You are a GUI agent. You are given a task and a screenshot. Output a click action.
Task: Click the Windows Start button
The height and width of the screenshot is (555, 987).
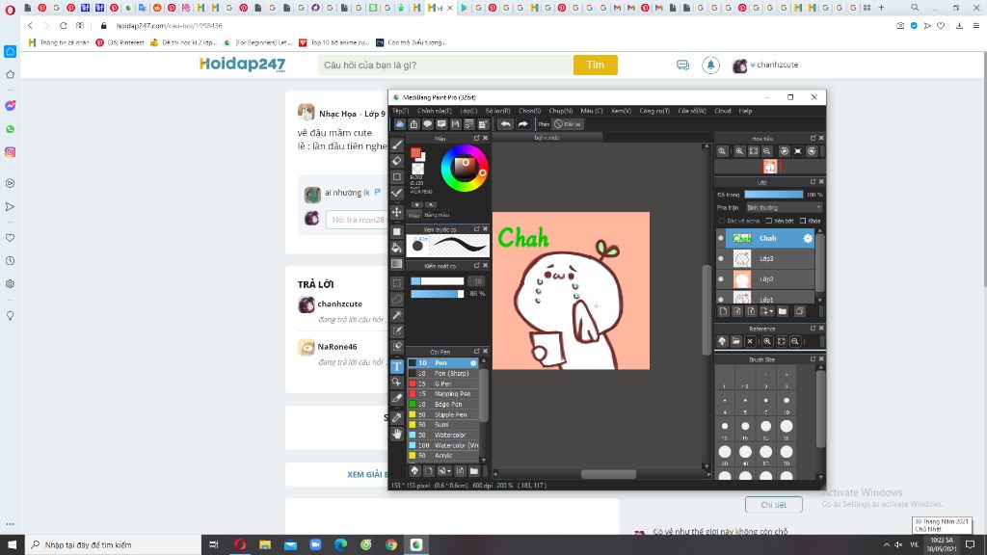click(12, 545)
